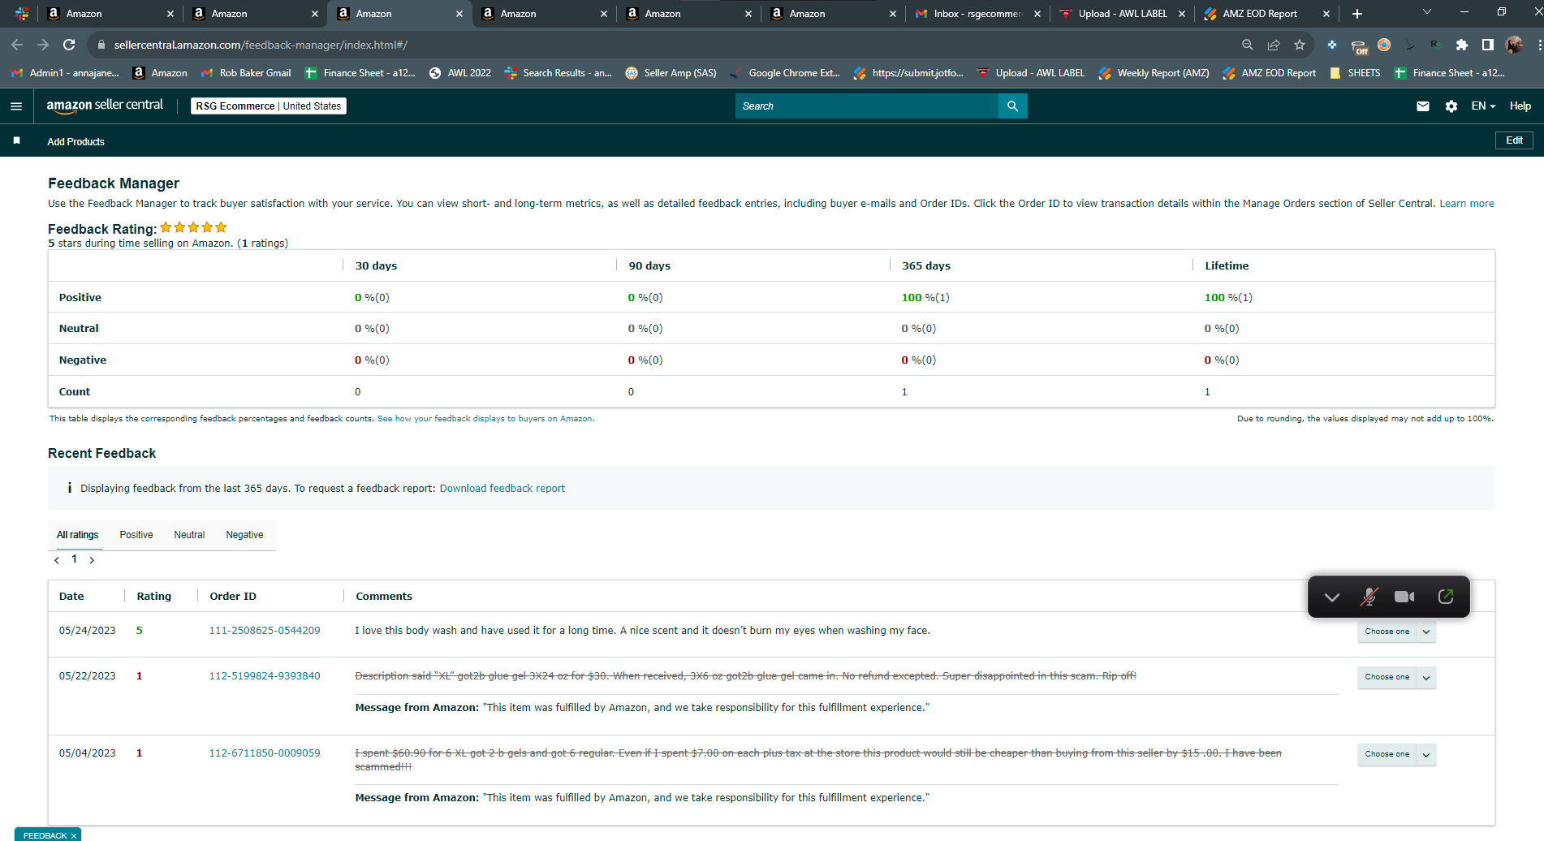
Task: Close the AMZ EOD Report tab
Action: click(1326, 14)
